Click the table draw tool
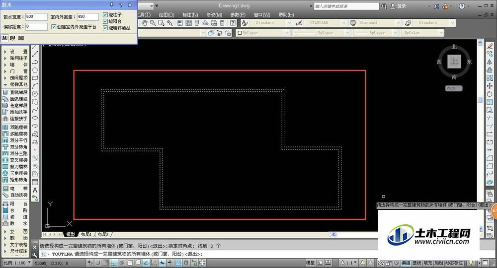The width and height of the screenshot is (497, 268). point(35,182)
